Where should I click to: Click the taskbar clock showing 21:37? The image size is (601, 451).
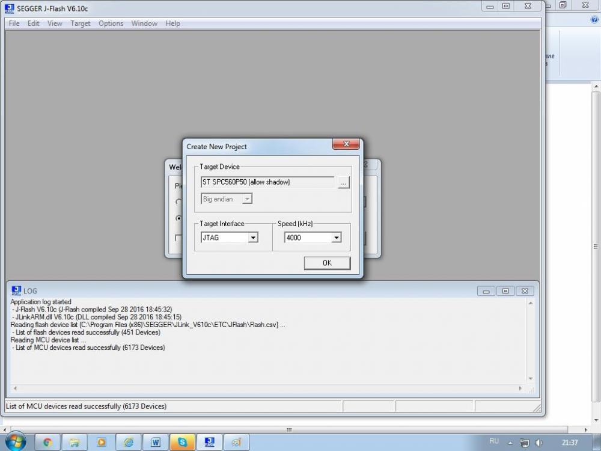pos(570,443)
